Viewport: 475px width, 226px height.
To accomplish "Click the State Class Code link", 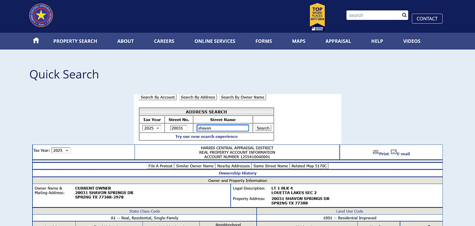I will click(x=144, y=211).
